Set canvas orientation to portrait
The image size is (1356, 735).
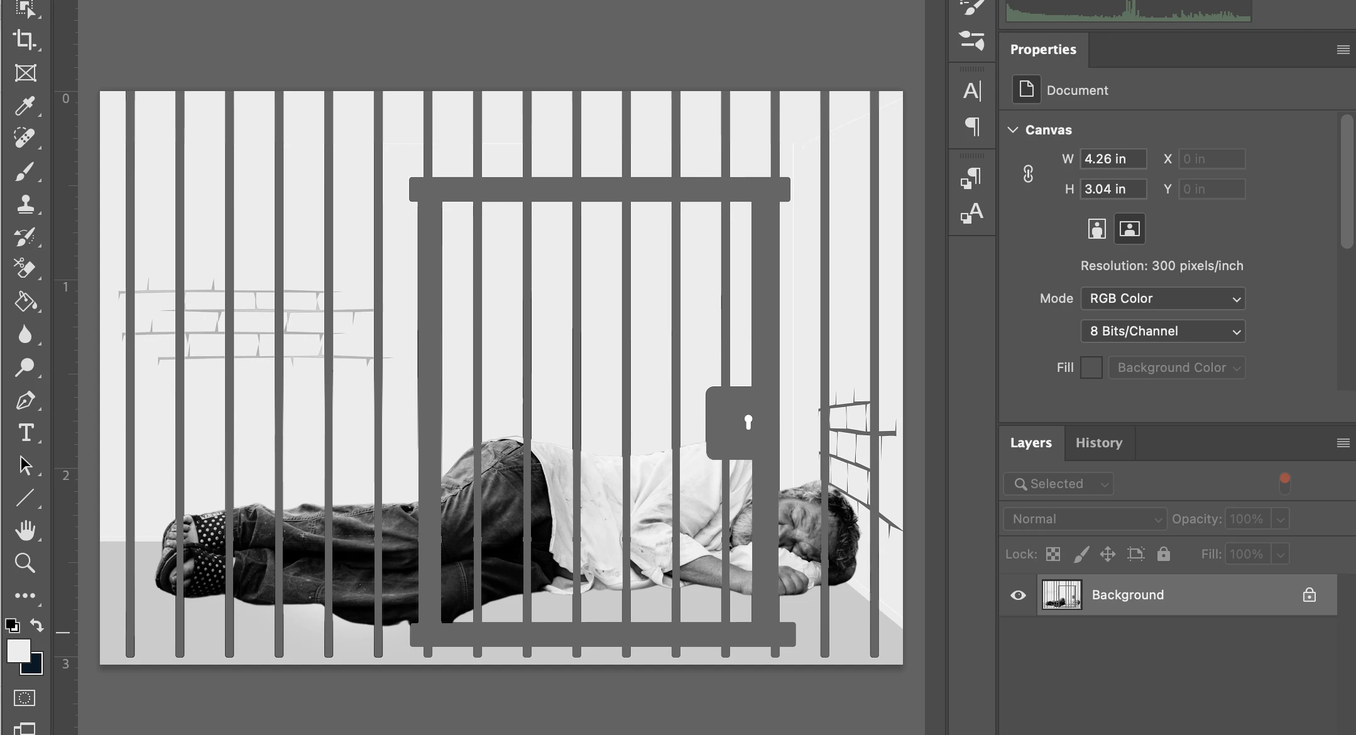pyautogui.click(x=1096, y=229)
